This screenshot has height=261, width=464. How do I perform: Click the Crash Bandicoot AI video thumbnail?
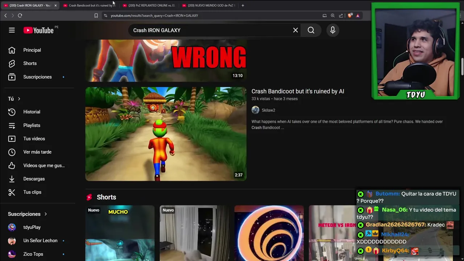(166, 134)
